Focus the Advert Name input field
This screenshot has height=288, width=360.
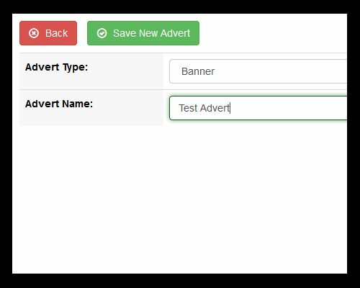pos(258,108)
